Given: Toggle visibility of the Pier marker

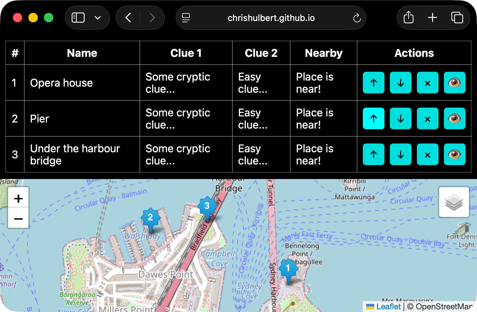Looking at the screenshot, I should 455,118.
